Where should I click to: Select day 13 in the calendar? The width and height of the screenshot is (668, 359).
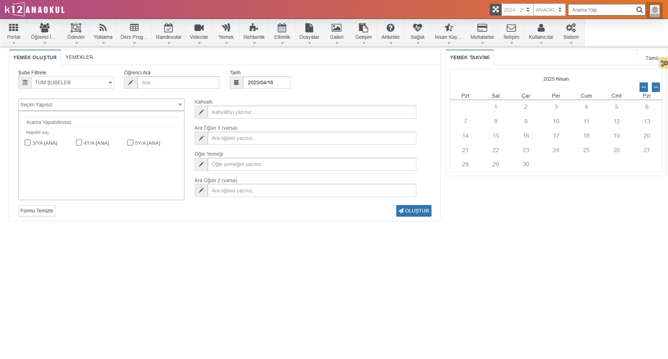[x=647, y=121]
